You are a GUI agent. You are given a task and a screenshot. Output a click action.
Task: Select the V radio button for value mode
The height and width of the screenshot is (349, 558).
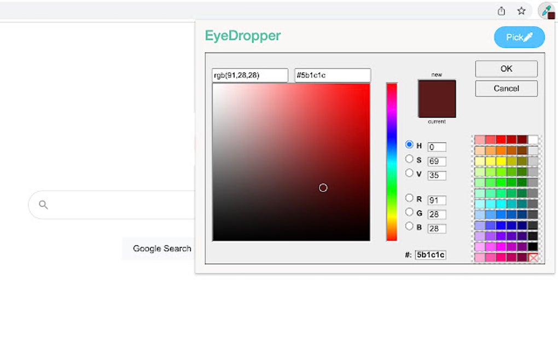point(409,173)
